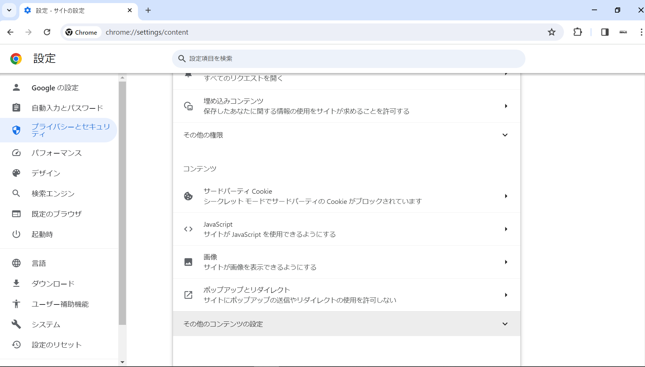Click the パフォーマンス speedometer icon
The image size is (645, 367).
pyautogui.click(x=16, y=153)
